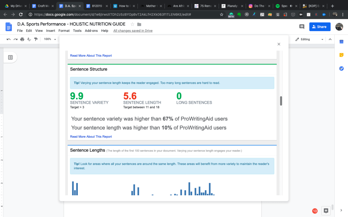Click the undo arrow in the toolbar
The image size is (348, 217).
coord(8,39)
